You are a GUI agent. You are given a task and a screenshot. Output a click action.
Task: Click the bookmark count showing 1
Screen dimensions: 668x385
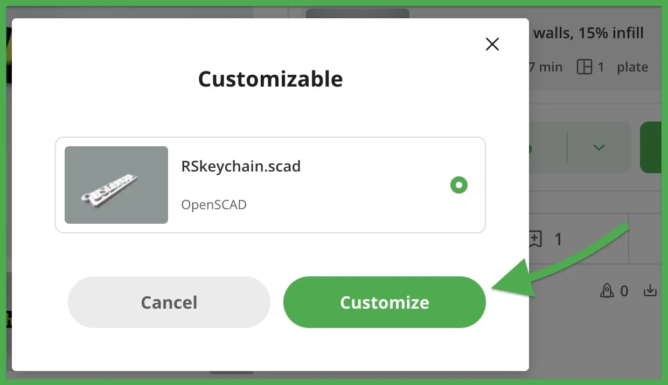[558, 239]
